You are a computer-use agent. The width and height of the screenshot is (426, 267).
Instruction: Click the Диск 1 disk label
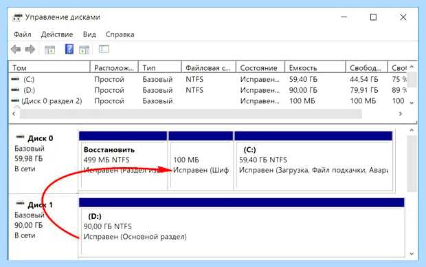tap(41, 204)
